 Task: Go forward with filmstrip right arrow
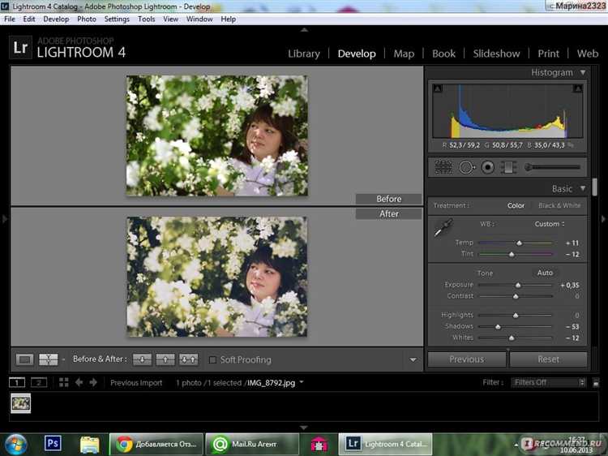[93, 383]
